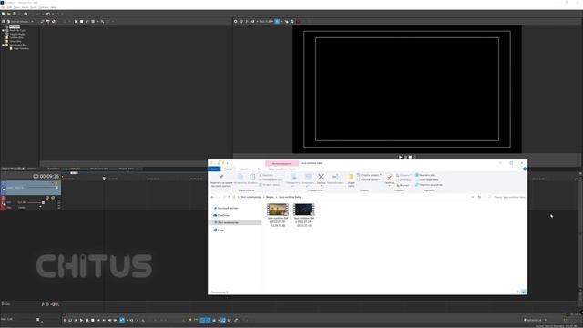The image size is (583, 328).
Task: Click the Explorer search box
Action: click(506, 197)
